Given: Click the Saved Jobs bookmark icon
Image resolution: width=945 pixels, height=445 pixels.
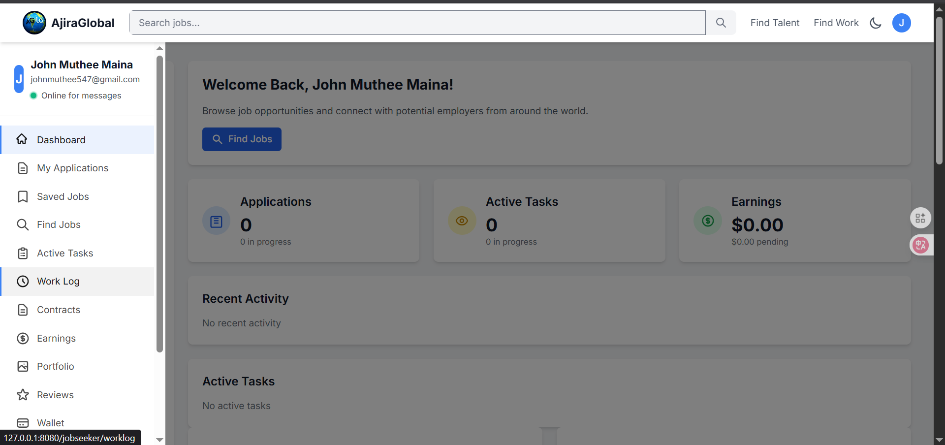Looking at the screenshot, I should pos(23,196).
